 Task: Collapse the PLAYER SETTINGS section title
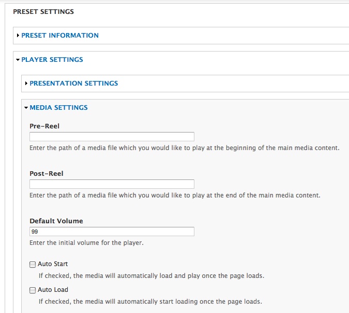click(x=52, y=59)
